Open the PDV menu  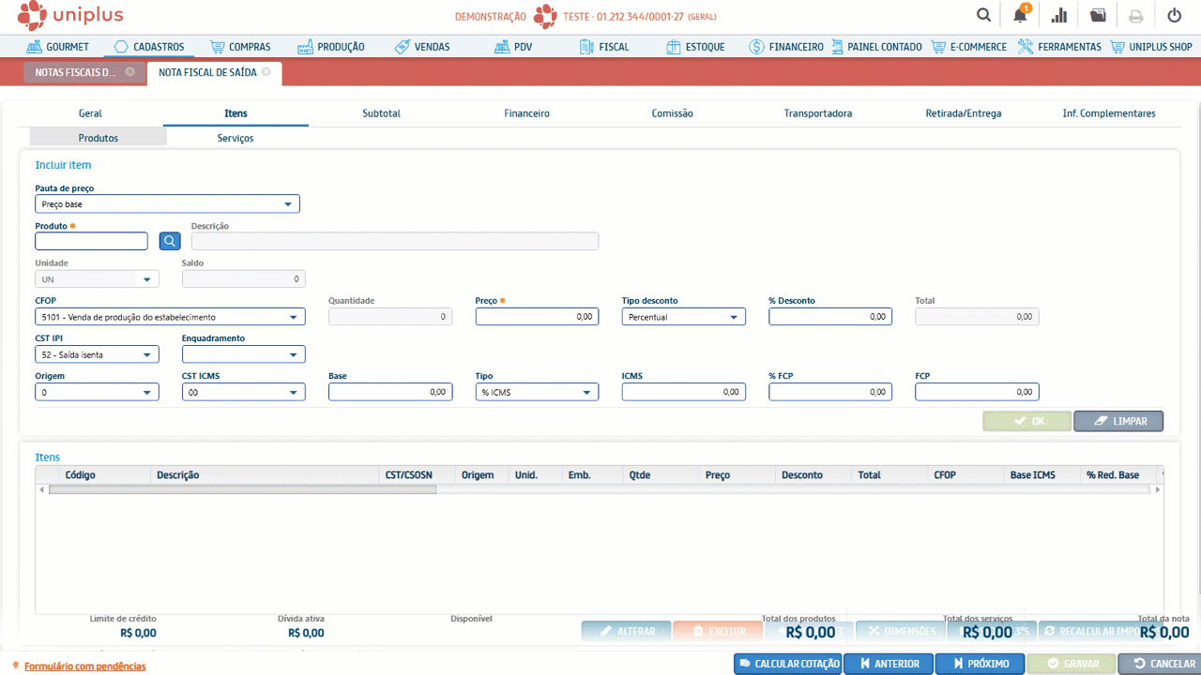513,46
